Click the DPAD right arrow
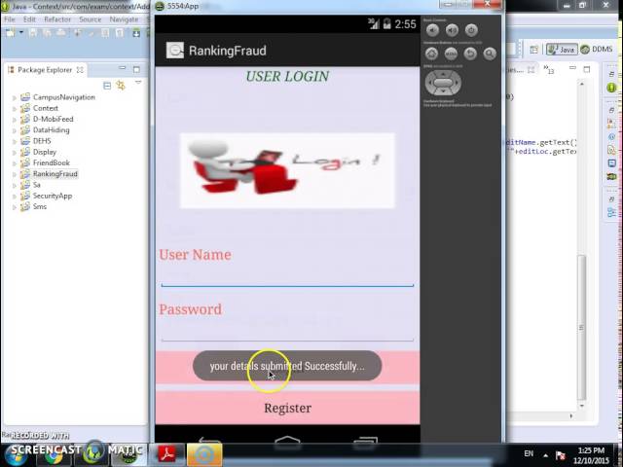The height and width of the screenshot is (467, 623). pyautogui.click(x=457, y=83)
